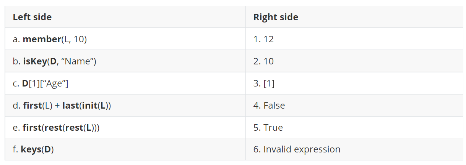This screenshot has height=165, width=466.
Task: Click the 'Left side' column header
Action: coord(32,17)
